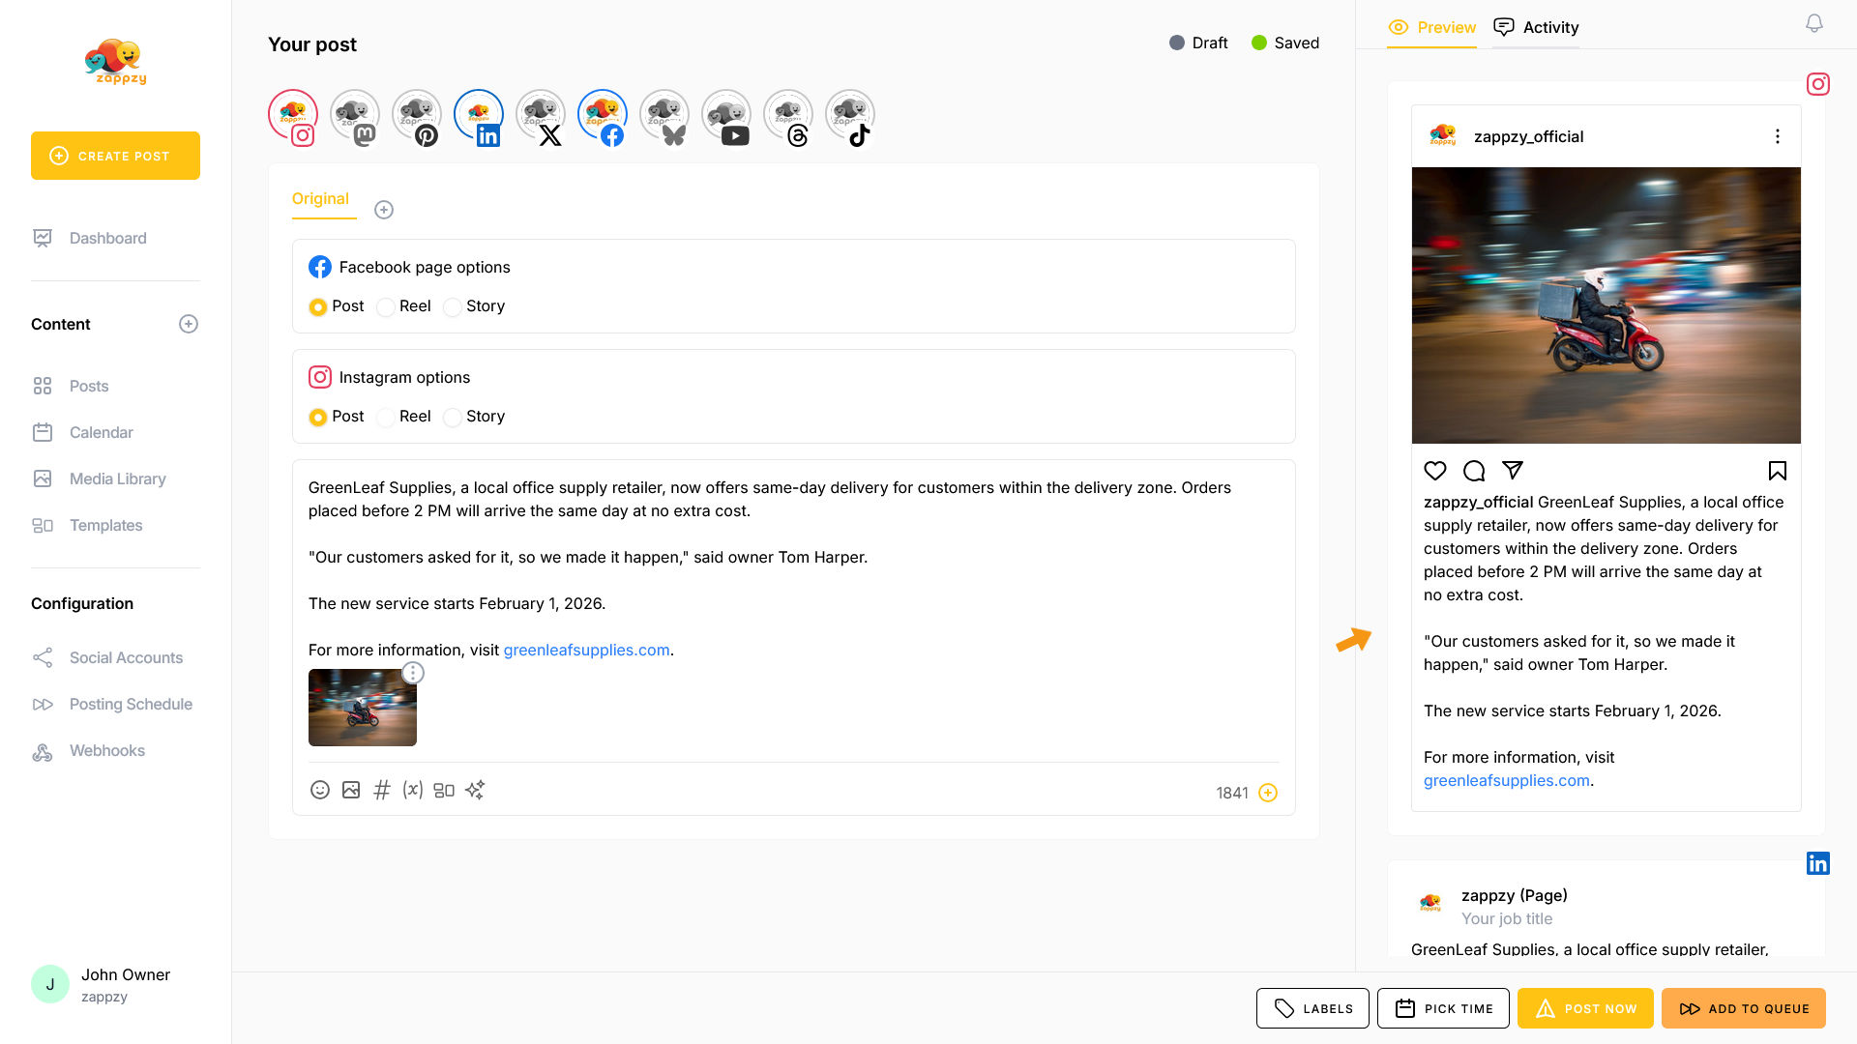Open three-dot menu on attached image
The width and height of the screenshot is (1857, 1044).
tap(413, 673)
